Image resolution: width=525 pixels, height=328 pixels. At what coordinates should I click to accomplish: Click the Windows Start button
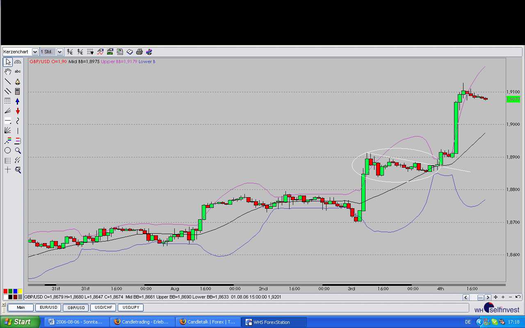[20, 322]
